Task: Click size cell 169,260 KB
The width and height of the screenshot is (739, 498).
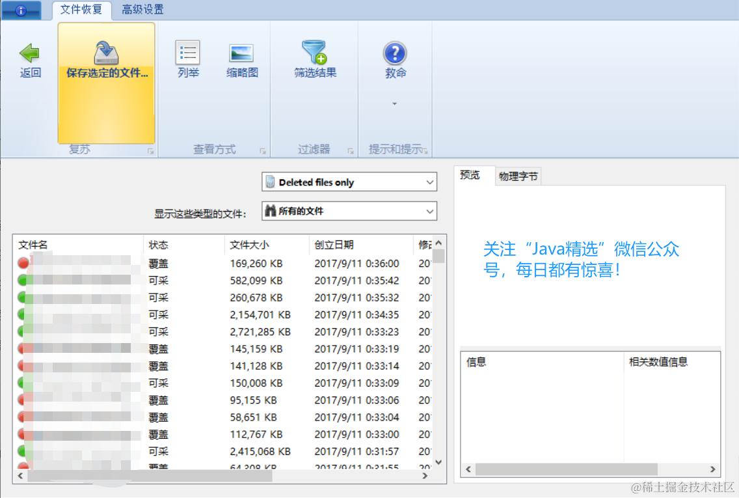Action: pos(256,263)
